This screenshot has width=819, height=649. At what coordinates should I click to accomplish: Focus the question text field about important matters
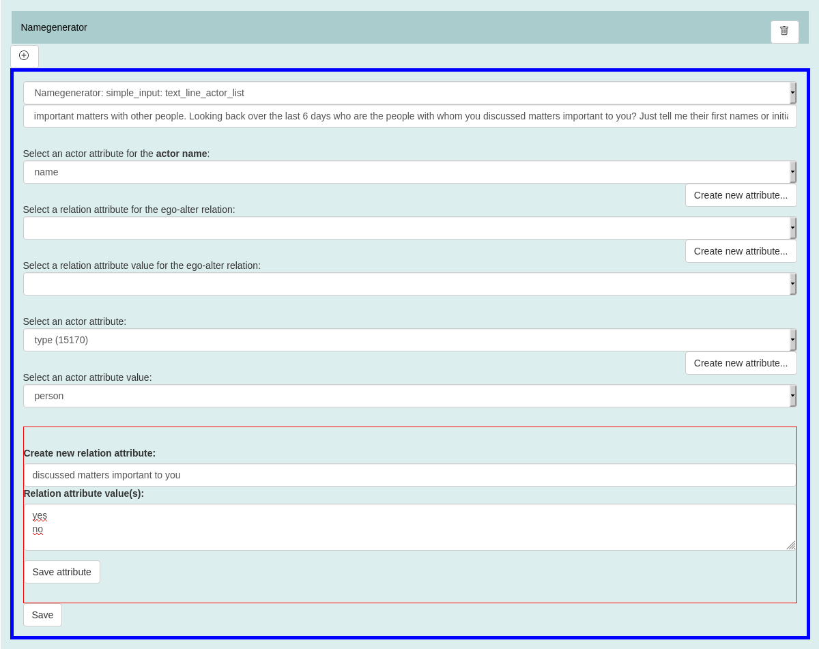point(409,116)
